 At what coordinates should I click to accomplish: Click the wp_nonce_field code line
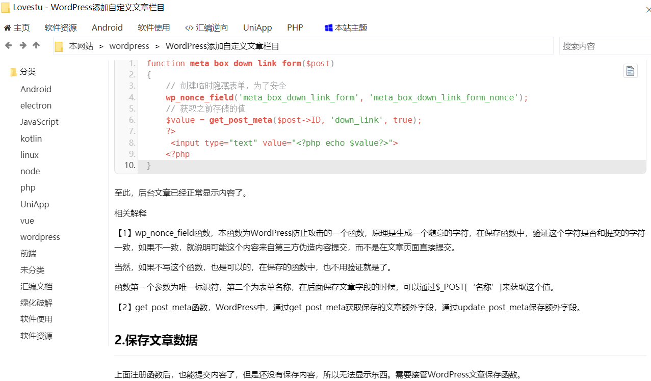coord(347,97)
